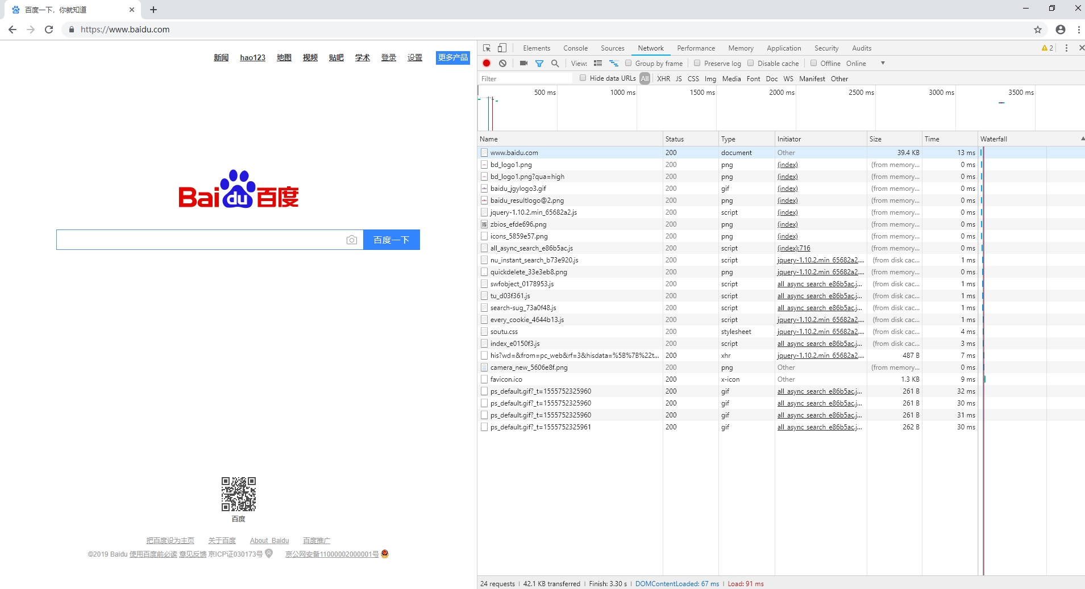Select the All filter type

tap(645, 79)
